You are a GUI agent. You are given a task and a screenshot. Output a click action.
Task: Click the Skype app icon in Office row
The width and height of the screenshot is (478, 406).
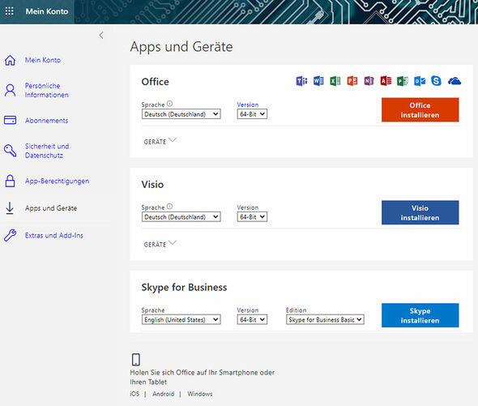tap(436, 81)
